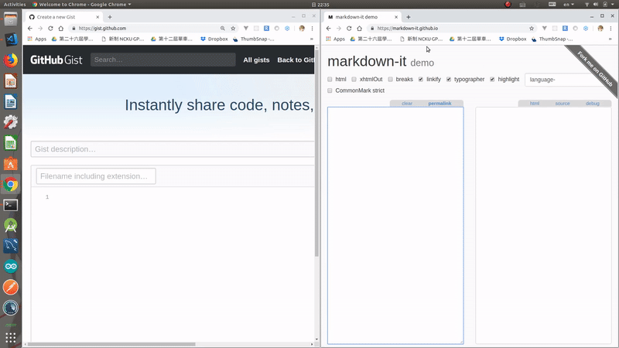Open the clock calendar at 22:35

coord(320,5)
